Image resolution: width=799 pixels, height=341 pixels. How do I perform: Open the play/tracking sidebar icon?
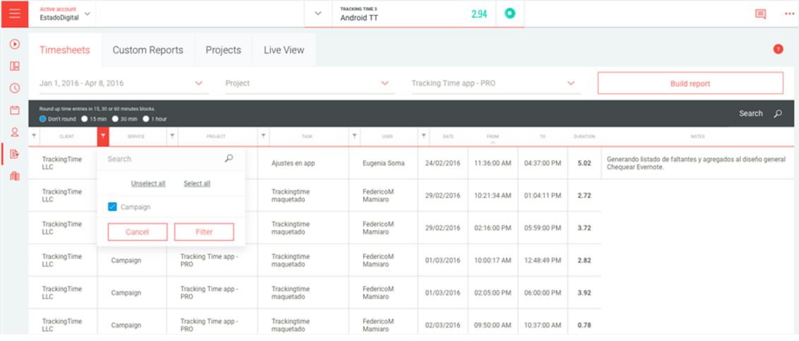[15, 44]
